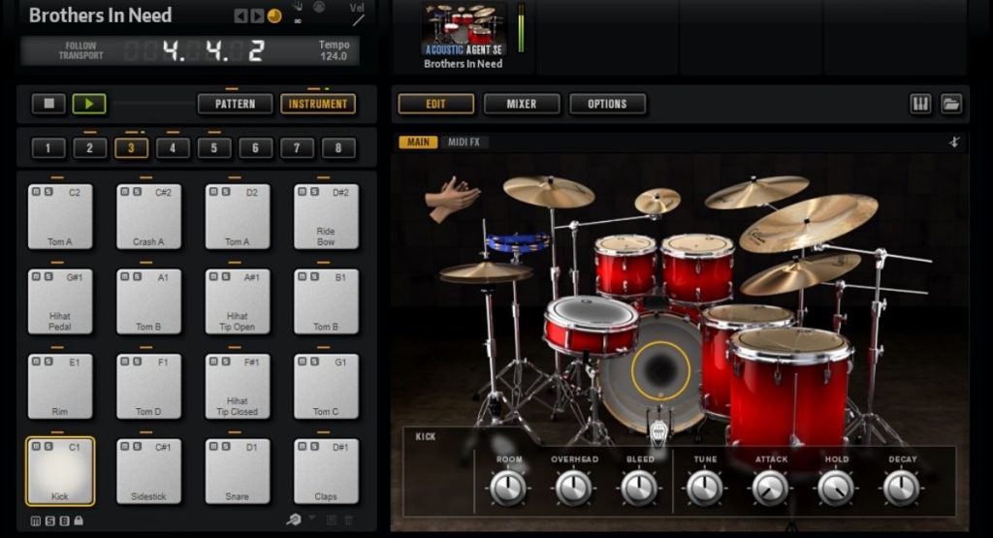Click the global S solo reset button
993x538 pixels.
click(x=50, y=521)
